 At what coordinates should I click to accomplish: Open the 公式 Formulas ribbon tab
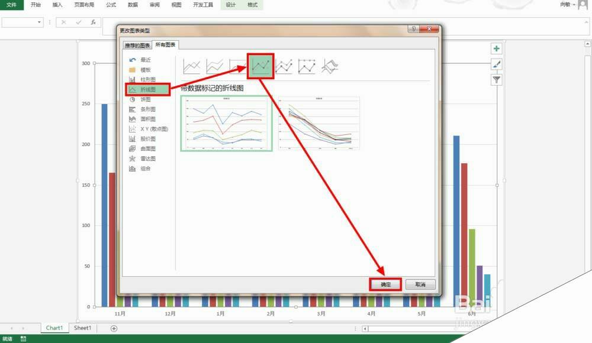111,5
